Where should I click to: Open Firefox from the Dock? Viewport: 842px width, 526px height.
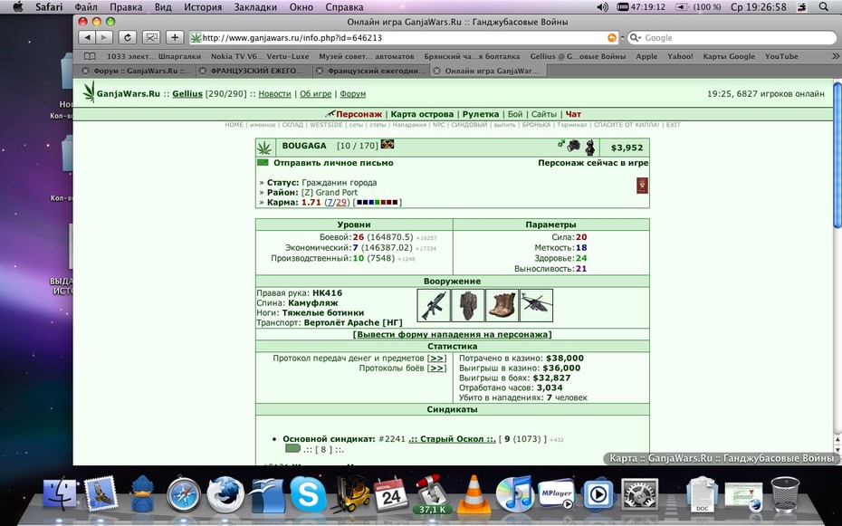(x=225, y=494)
